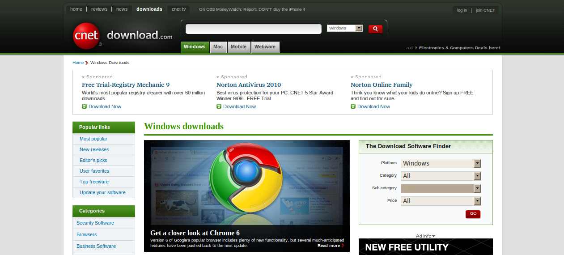This screenshot has height=255, width=564.
Task: Open the Sub-category dropdown
Action: click(441, 188)
